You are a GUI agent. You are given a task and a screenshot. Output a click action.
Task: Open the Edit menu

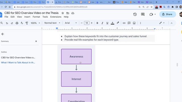(x=13, y=17)
